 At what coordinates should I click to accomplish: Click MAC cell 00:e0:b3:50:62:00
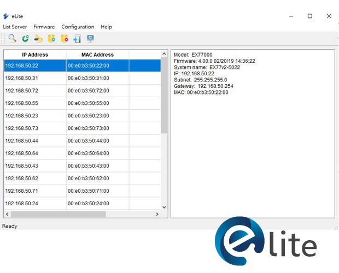pos(97,178)
